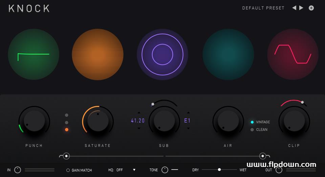Click the AIR label
Screen dimensions: 325x177
(x=228, y=146)
